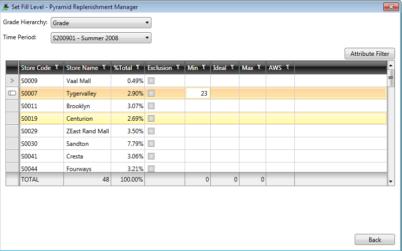Check Exclusion for Sandton
The height and width of the screenshot is (251, 402).
[x=151, y=143]
